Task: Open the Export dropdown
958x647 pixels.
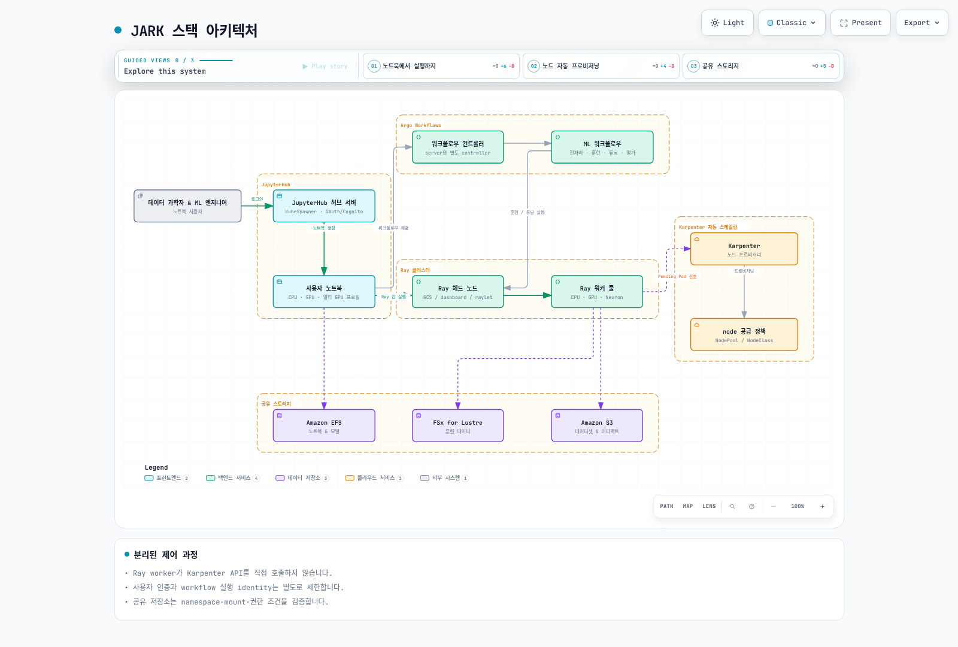Action: pyautogui.click(x=921, y=23)
